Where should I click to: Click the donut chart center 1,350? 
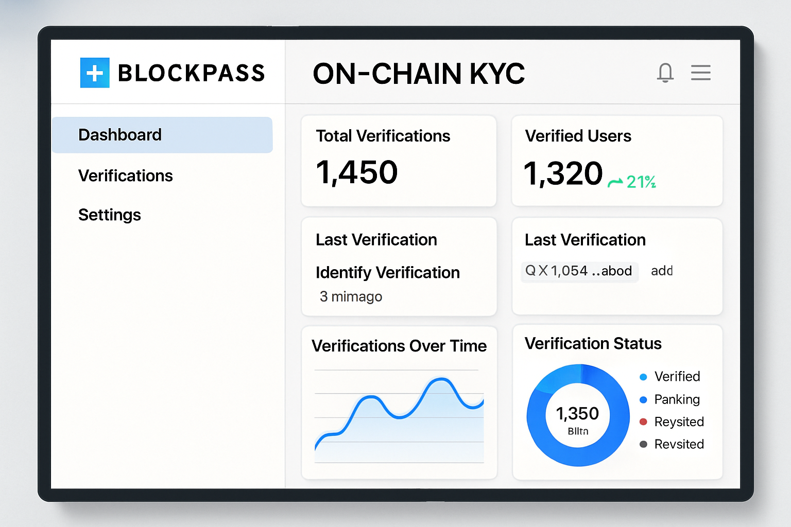578,415
